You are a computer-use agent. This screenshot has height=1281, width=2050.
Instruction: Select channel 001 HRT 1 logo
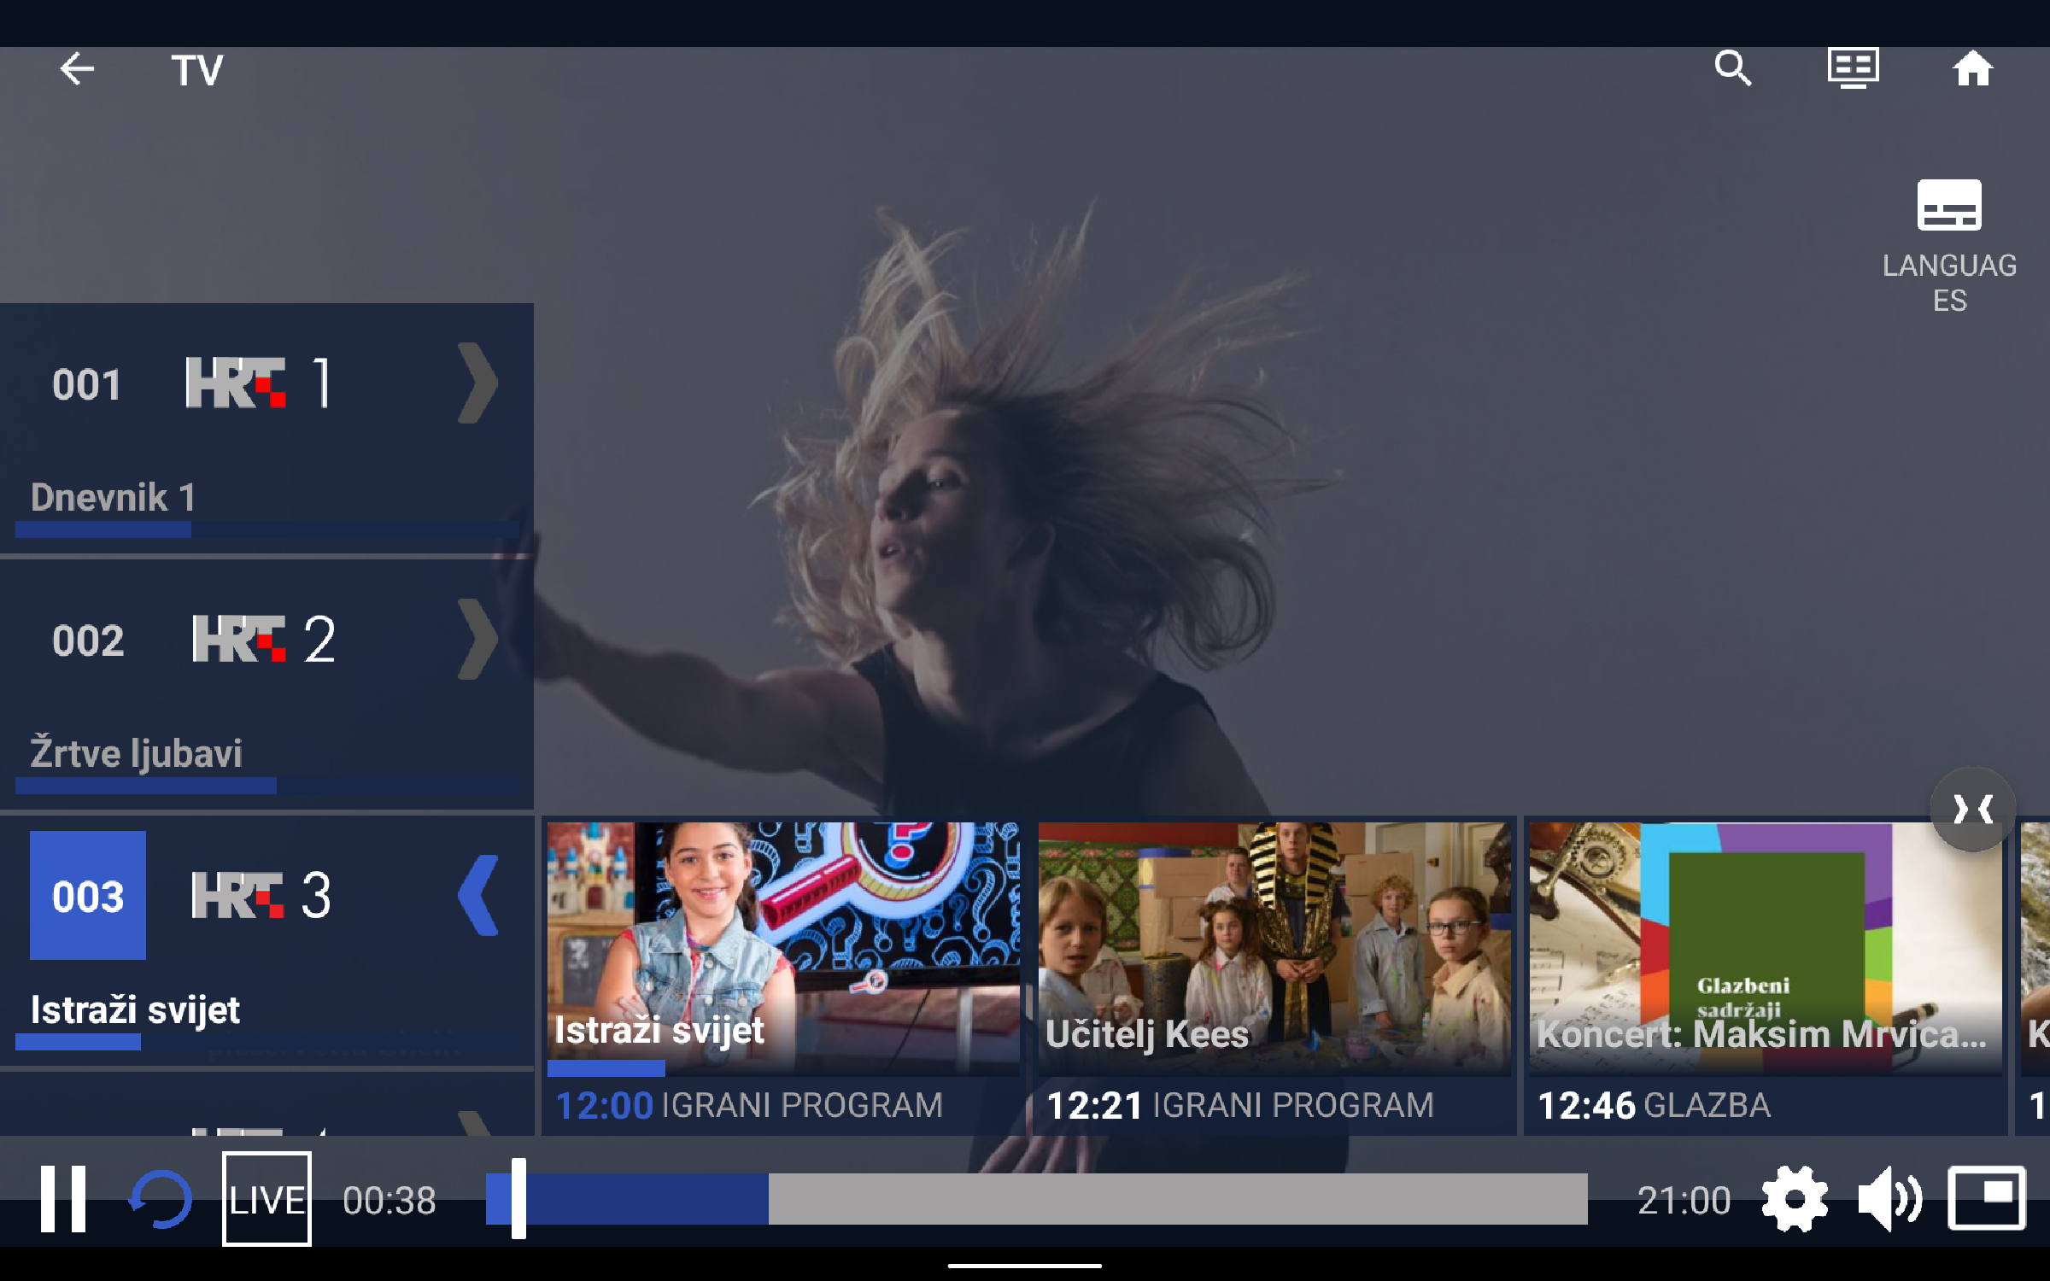258,383
